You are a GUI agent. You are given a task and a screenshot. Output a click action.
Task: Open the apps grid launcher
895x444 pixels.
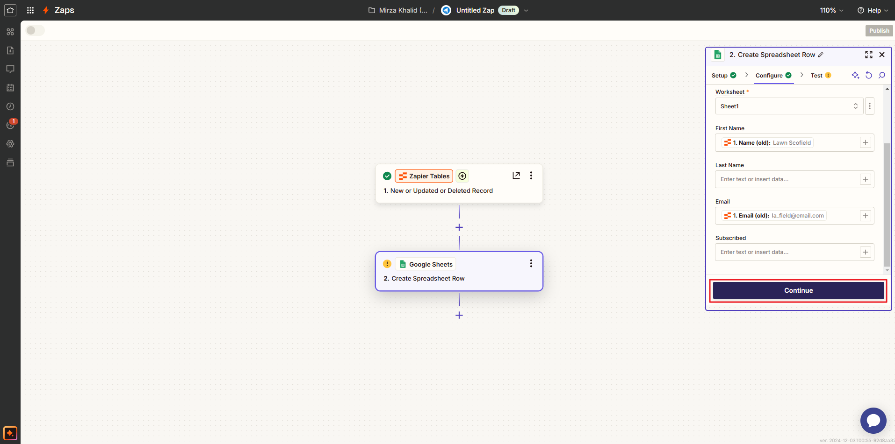(30, 10)
